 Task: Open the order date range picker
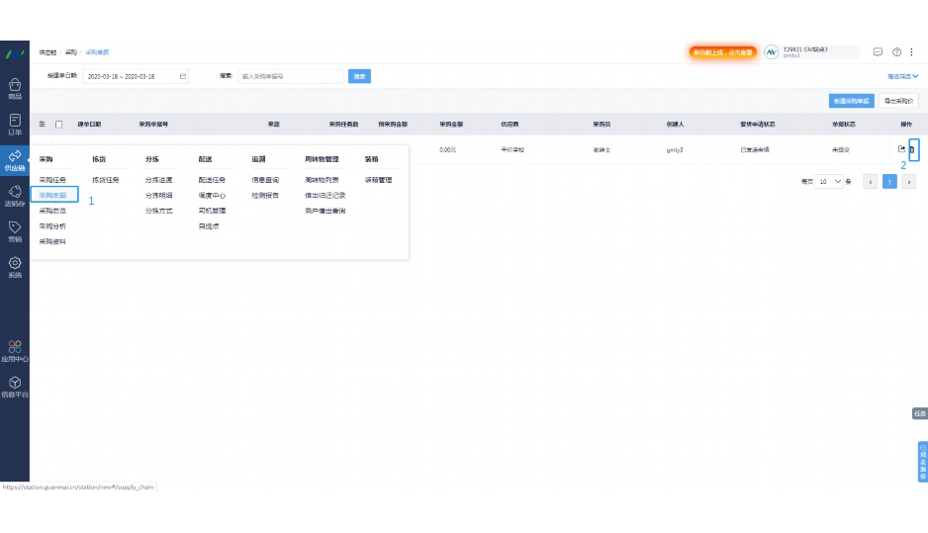point(137,76)
